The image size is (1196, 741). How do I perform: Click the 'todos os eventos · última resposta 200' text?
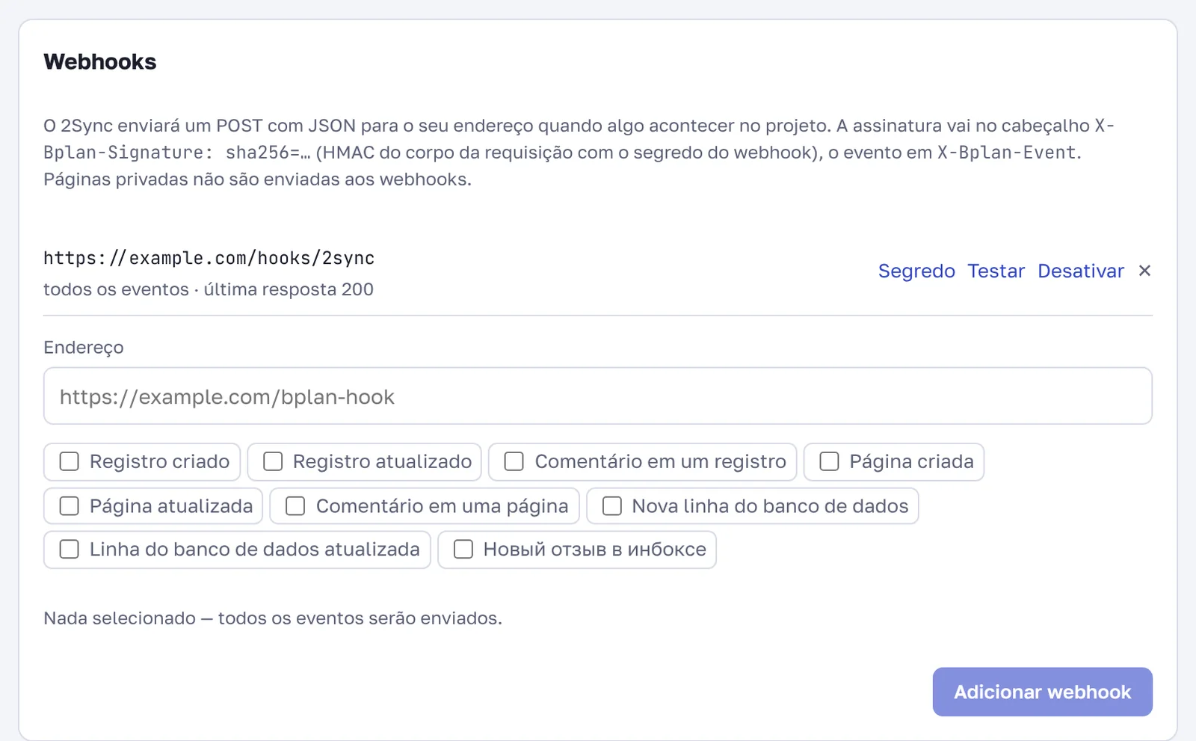tap(209, 289)
